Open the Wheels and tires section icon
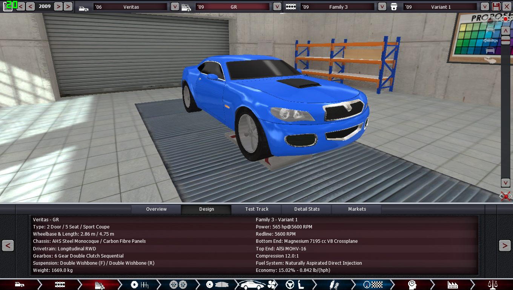This screenshot has height=290, width=513. tap(178, 285)
